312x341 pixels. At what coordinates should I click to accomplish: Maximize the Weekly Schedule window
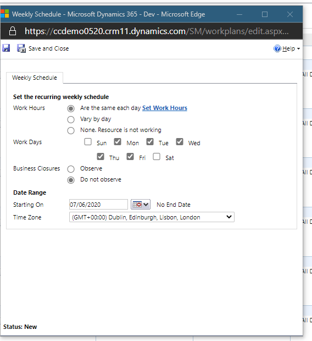(265, 14)
